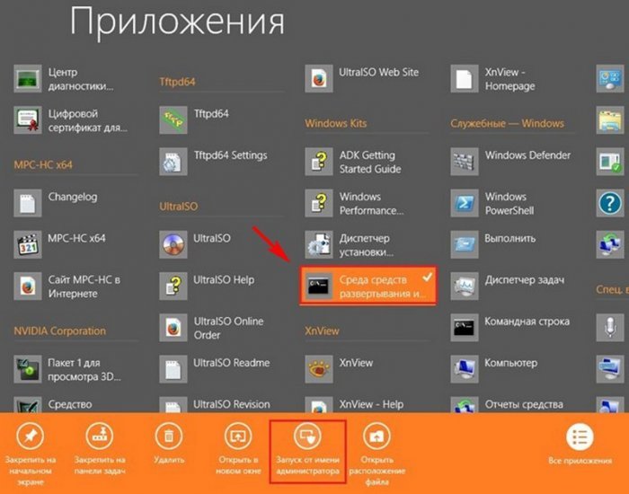Open Командная строка (Command Prompt)
629x494 pixels.
click(510, 328)
